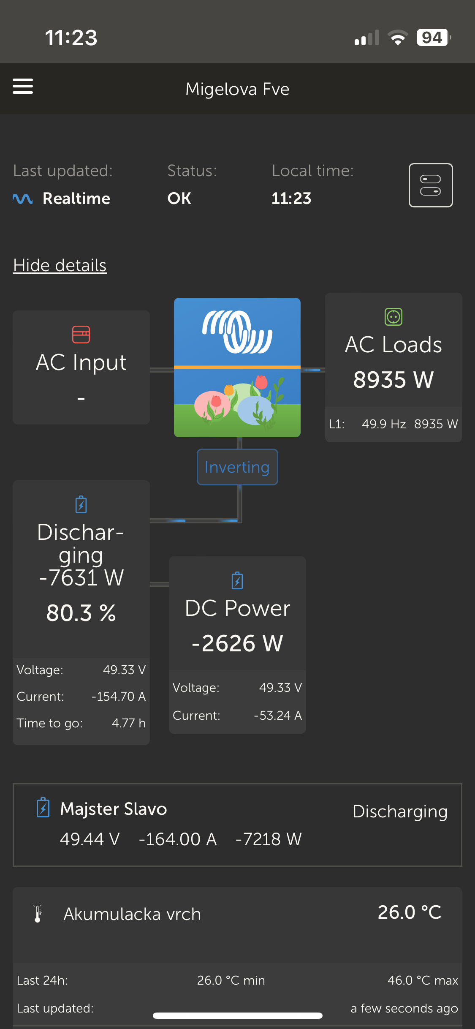Tap the Migelova Fve title

237,89
